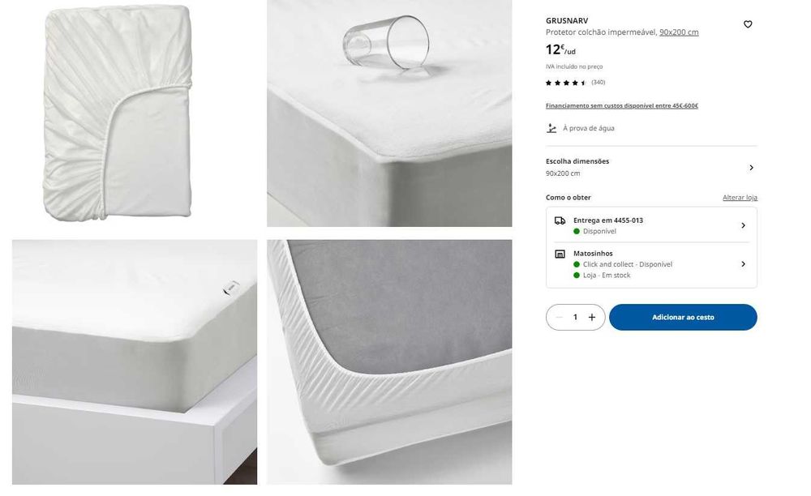Open Matosinhos store availability chevron
The width and height of the screenshot is (811, 496).
point(743,264)
